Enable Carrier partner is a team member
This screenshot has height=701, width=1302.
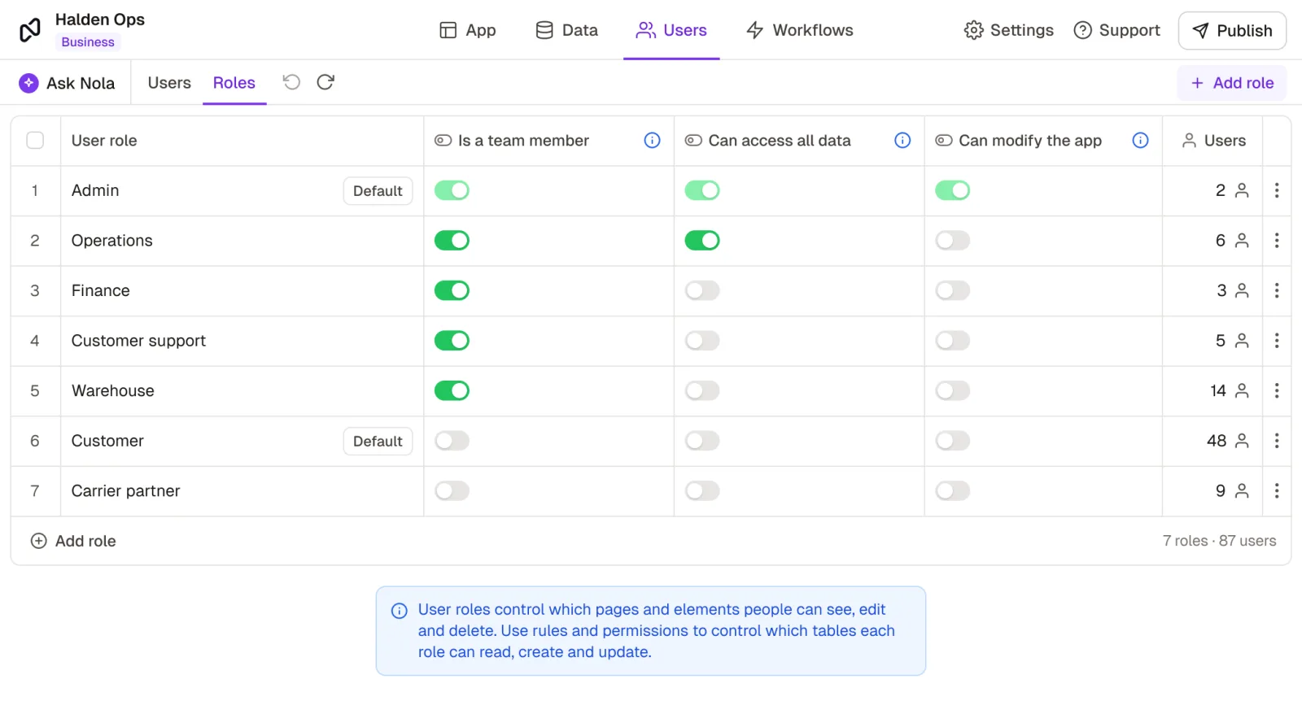click(x=452, y=490)
